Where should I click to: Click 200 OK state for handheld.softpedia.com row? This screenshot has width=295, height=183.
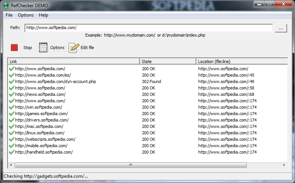[148, 152]
